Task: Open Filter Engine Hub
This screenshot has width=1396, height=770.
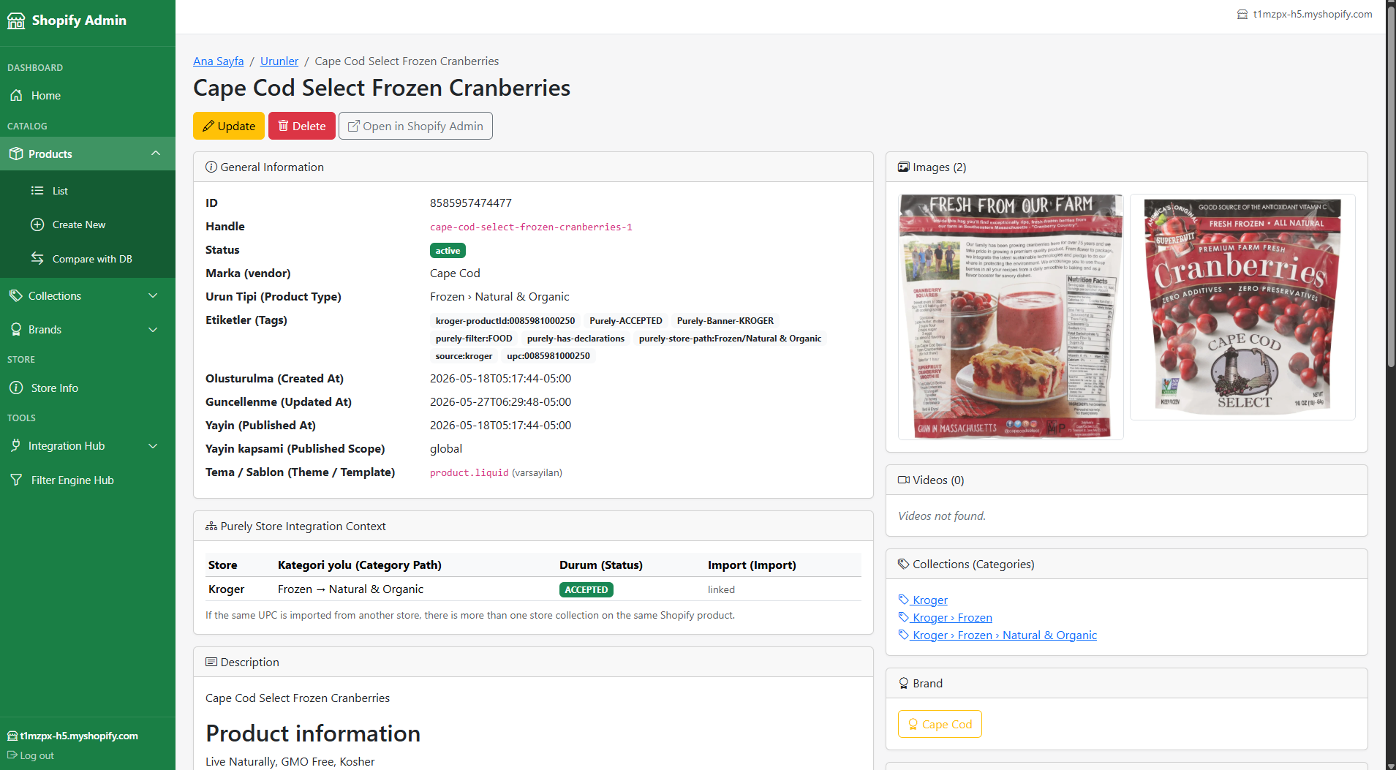Action: 88,480
